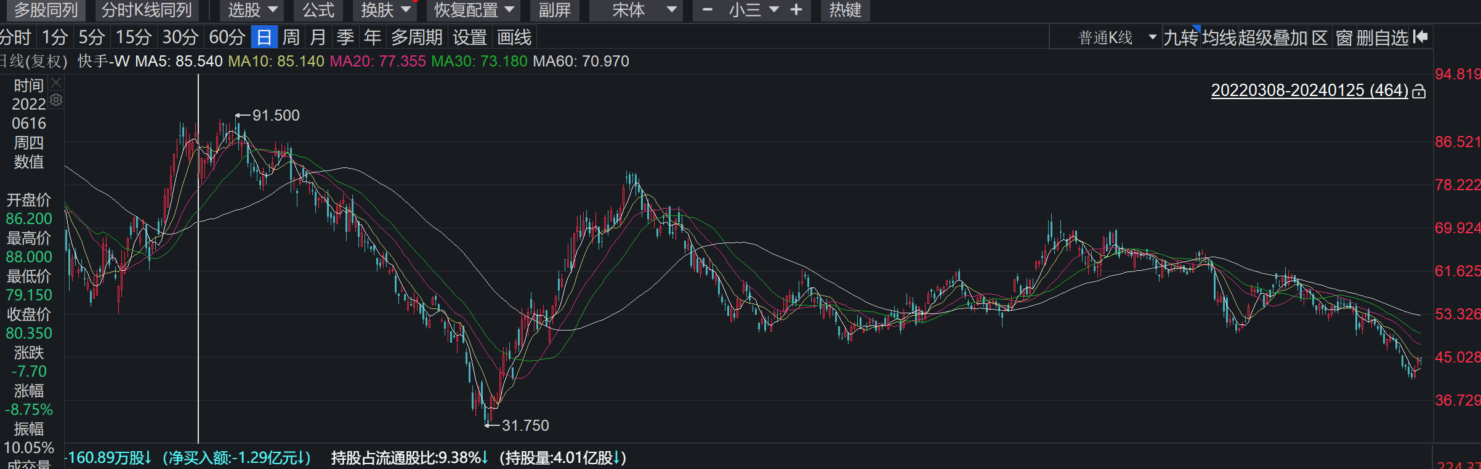Screen dimensions: 1481x469
Task: Activate the 画线 drawing tool
Action: pyautogui.click(x=514, y=38)
